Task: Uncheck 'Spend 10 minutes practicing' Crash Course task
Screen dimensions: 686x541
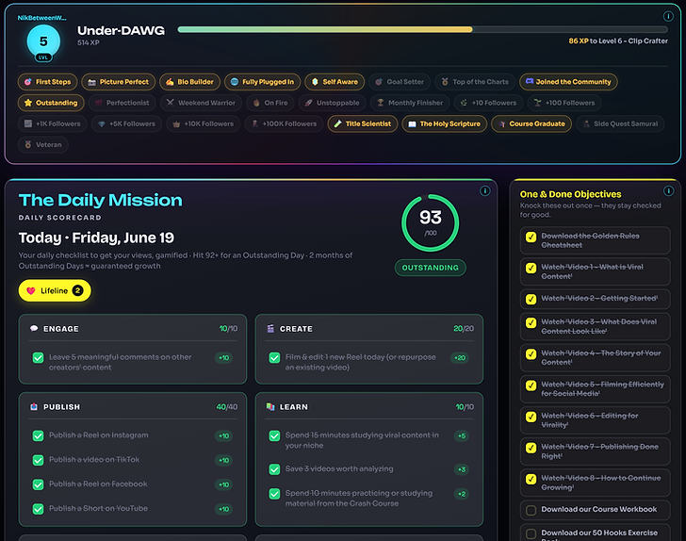Action: pos(274,494)
